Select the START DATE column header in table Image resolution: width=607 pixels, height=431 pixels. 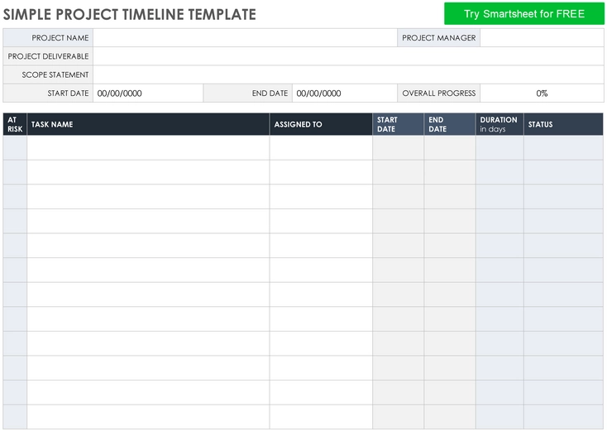398,124
